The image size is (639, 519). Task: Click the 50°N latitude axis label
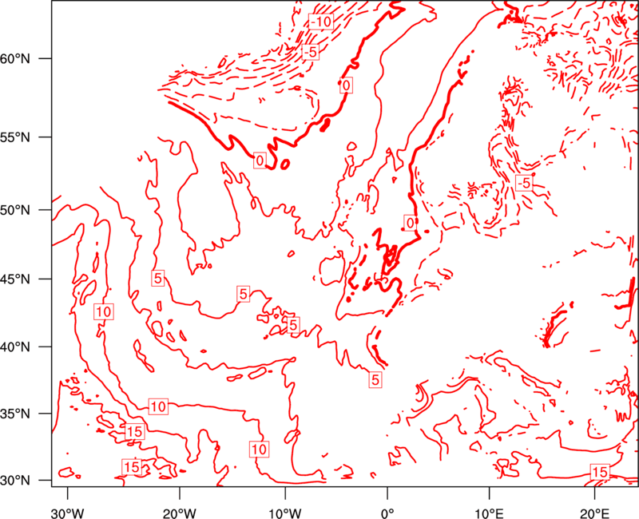click(15, 210)
